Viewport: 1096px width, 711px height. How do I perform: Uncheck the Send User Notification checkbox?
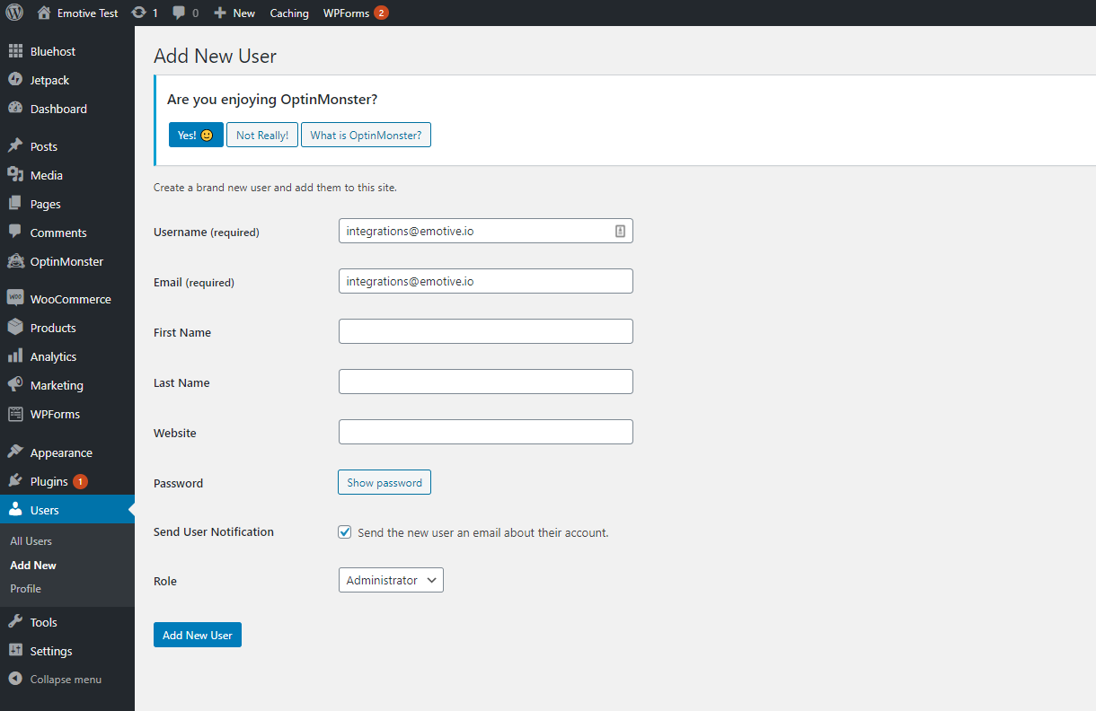pos(344,531)
